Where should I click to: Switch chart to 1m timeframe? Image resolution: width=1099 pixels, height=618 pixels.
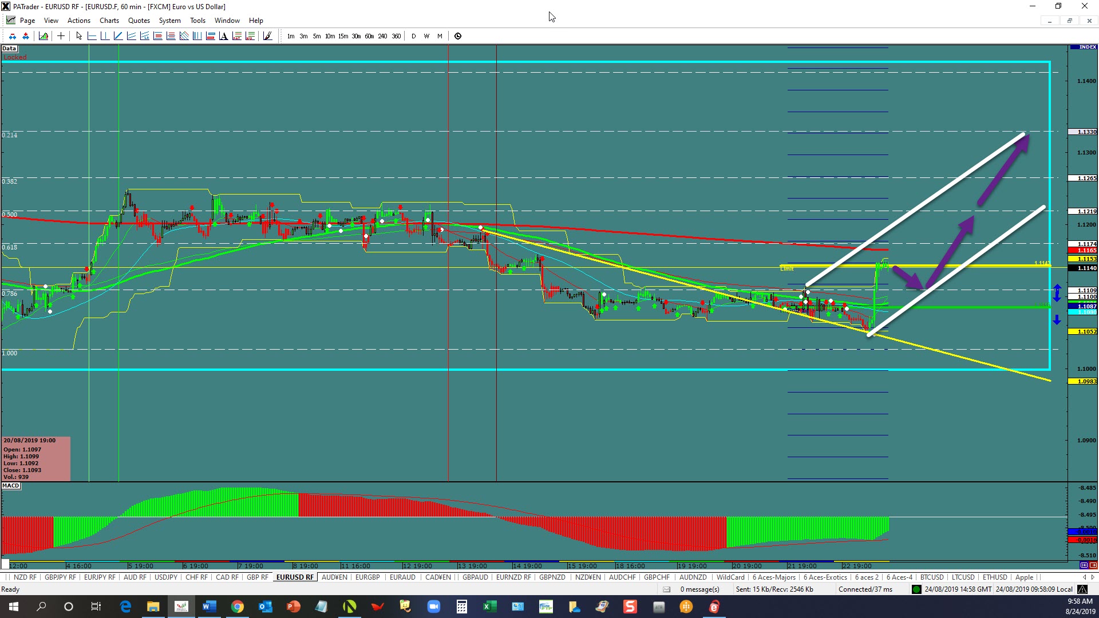click(x=291, y=36)
